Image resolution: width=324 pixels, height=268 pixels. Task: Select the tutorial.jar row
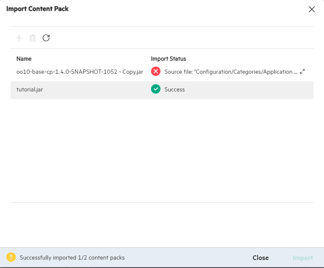point(162,90)
